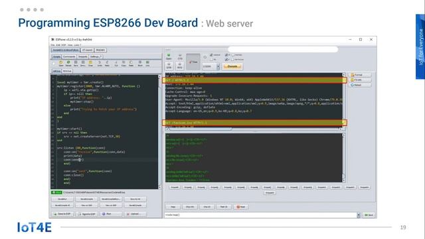Screen dimensions: 425x239
Task: Open a script file with Open toolbar icon
Action: 61,64
